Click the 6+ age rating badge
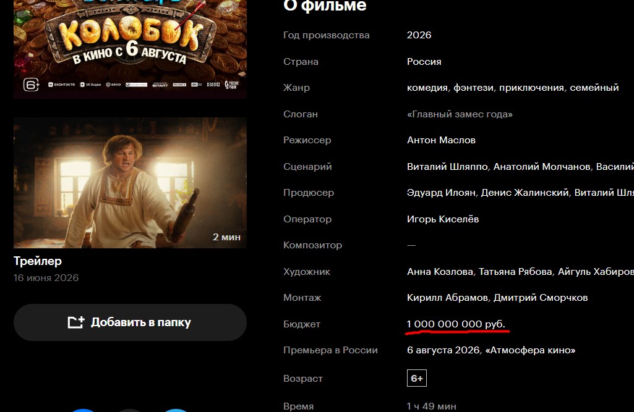Screen dimensions: 634x412 (x=416, y=378)
